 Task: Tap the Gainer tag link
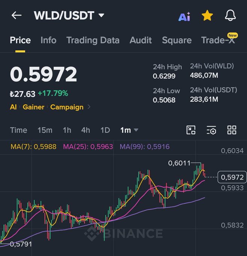click(x=33, y=107)
